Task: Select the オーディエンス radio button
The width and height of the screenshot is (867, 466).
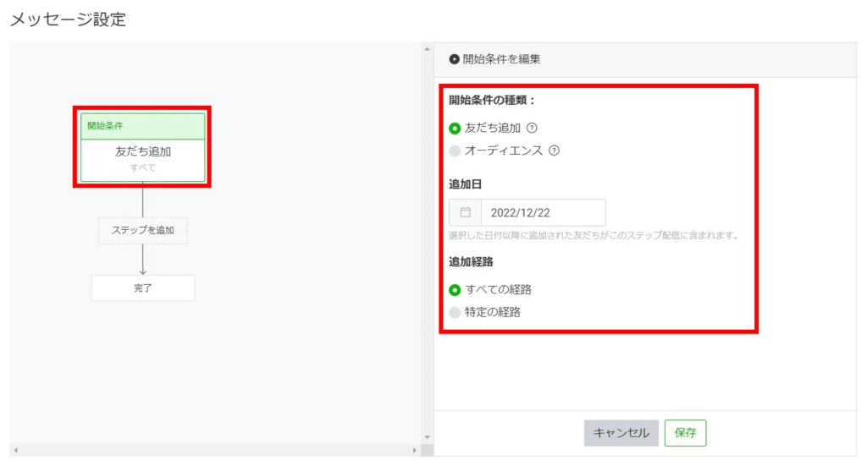Action: [455, 151]
